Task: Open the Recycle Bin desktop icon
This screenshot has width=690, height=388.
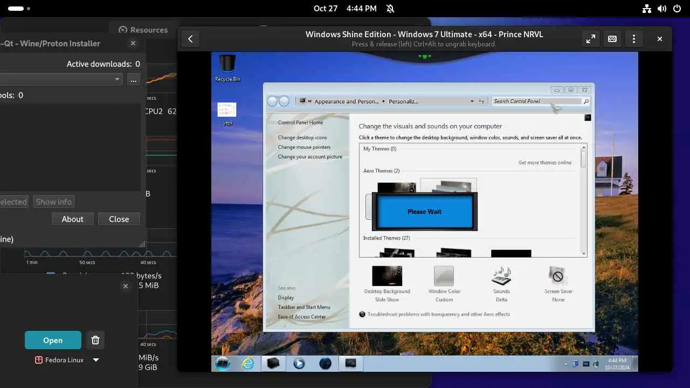Action: coord(227,68)
